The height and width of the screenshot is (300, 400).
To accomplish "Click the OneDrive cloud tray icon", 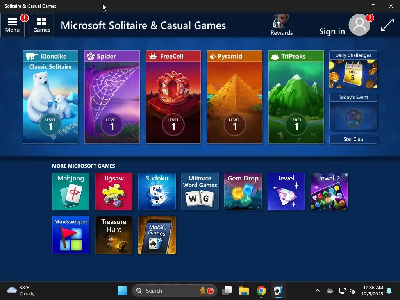I will (x=330, y=291).
